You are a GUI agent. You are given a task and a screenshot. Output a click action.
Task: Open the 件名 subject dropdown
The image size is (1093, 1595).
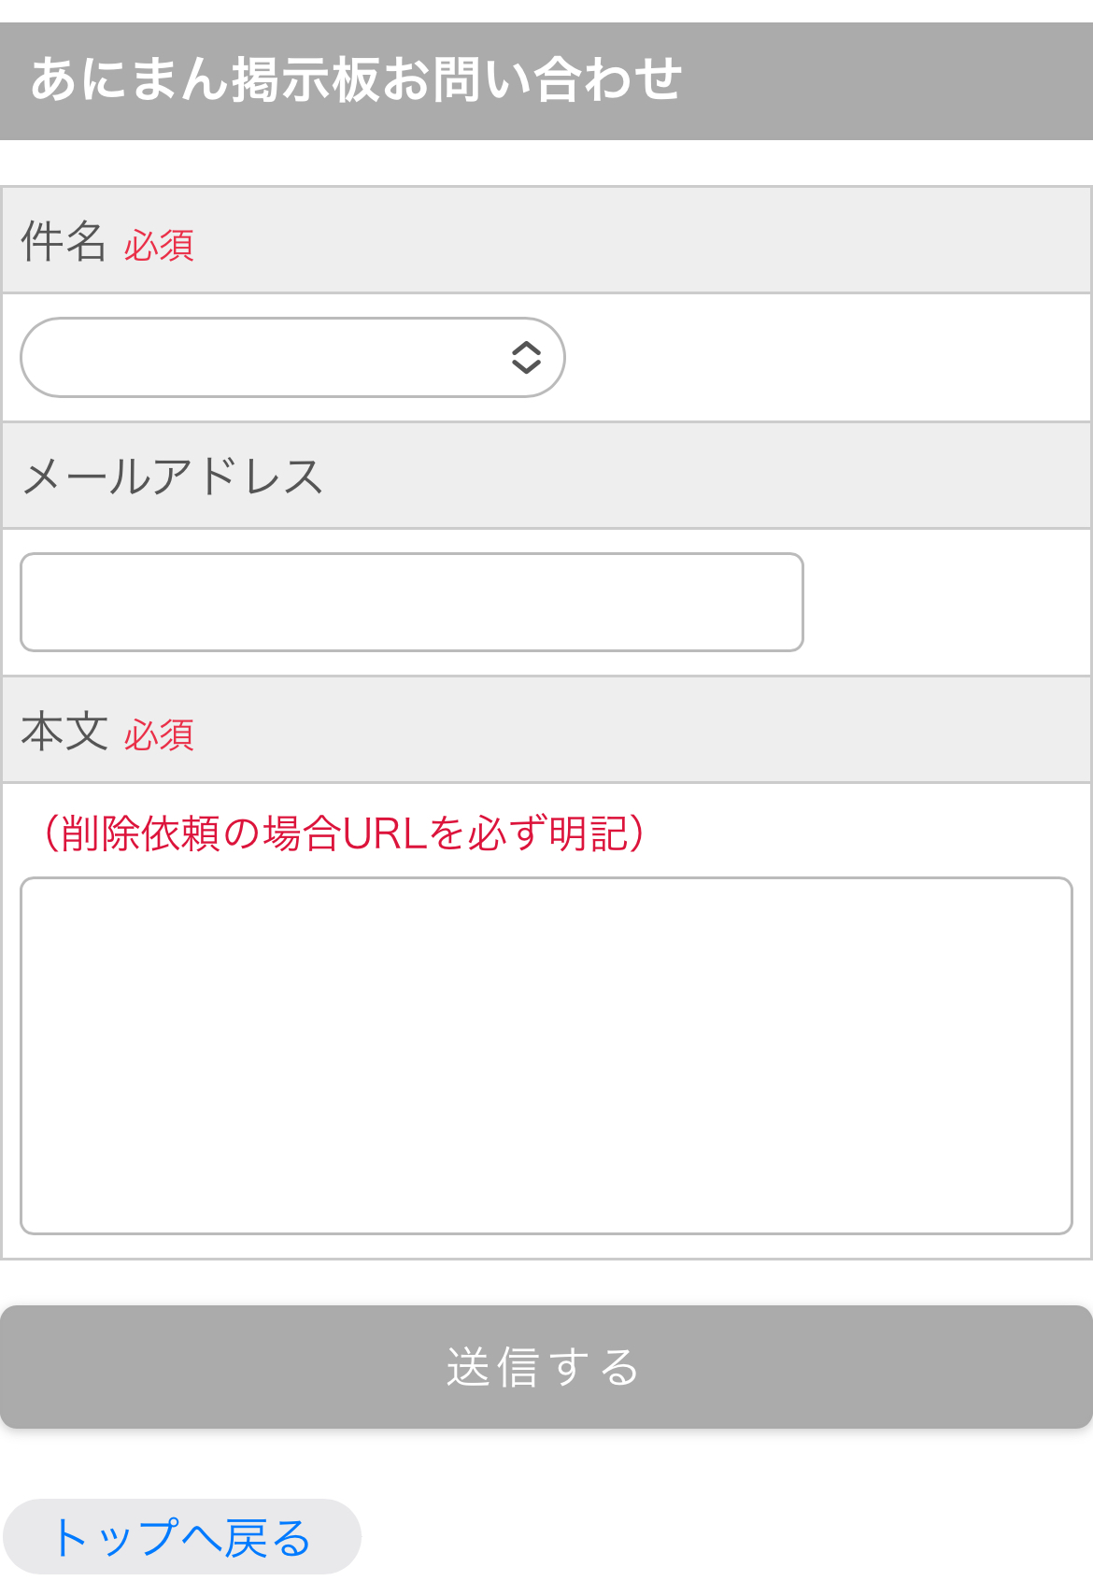pos(271,357)
